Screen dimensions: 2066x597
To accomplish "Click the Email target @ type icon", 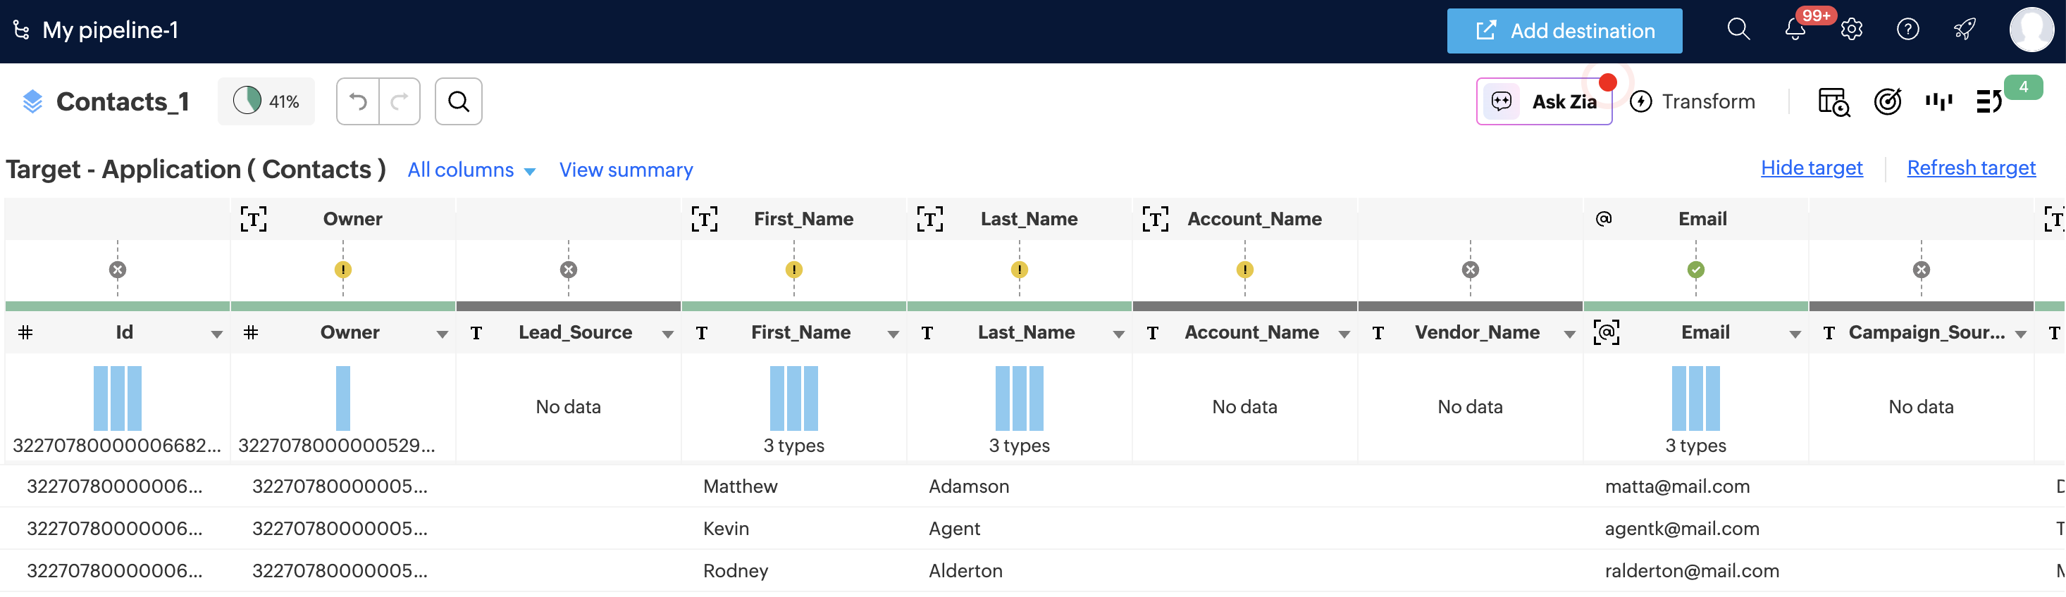I will click(1603, 219).
